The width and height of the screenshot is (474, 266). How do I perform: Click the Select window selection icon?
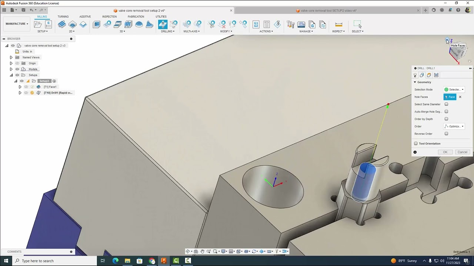357,24
